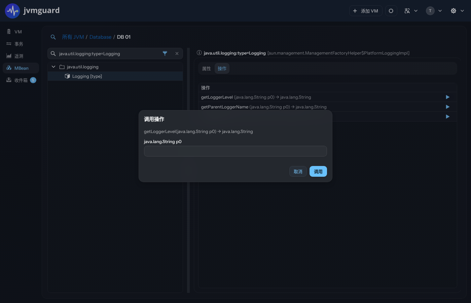471x303 pixels.
Task: Open the language selection dropdown
Action: tap(411, 11)
